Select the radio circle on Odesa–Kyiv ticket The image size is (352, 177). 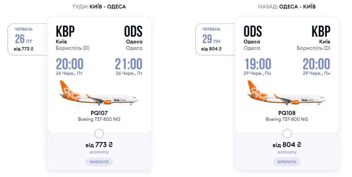[x=287, y=134]
